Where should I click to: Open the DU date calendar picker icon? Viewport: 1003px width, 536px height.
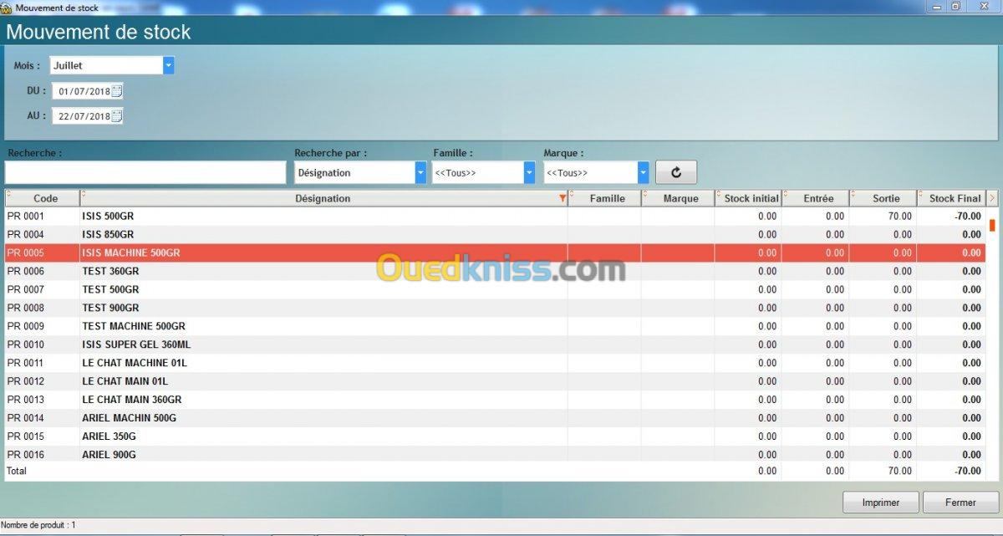(117, 90)
